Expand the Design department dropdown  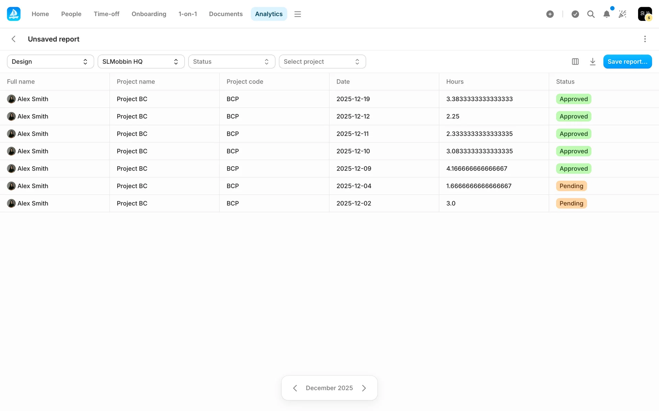pyautogui.click(x=50, y=62)
